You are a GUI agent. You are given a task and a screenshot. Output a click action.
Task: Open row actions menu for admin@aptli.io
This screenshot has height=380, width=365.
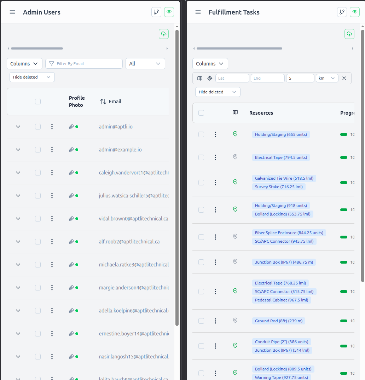(52, 127)
